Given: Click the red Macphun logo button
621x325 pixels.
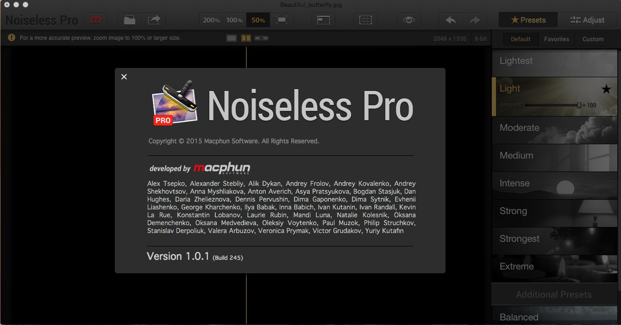Looking at the screenshot, I should pyautogui.click(x=96, y=20).
